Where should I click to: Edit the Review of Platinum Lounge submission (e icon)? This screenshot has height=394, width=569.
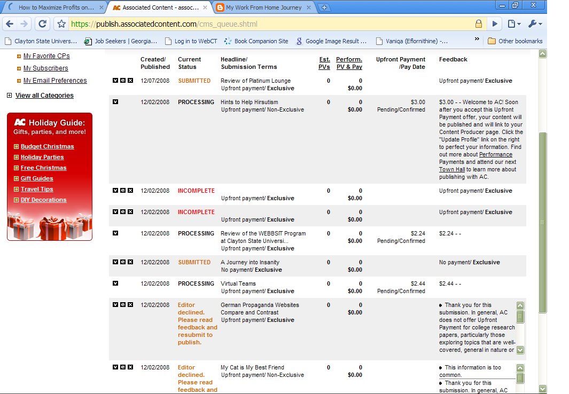[123, 81]
